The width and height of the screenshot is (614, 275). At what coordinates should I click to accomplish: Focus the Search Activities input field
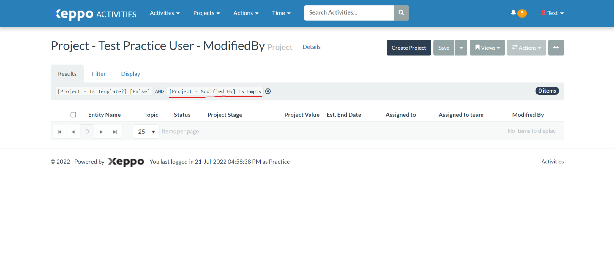click(348, 13)
